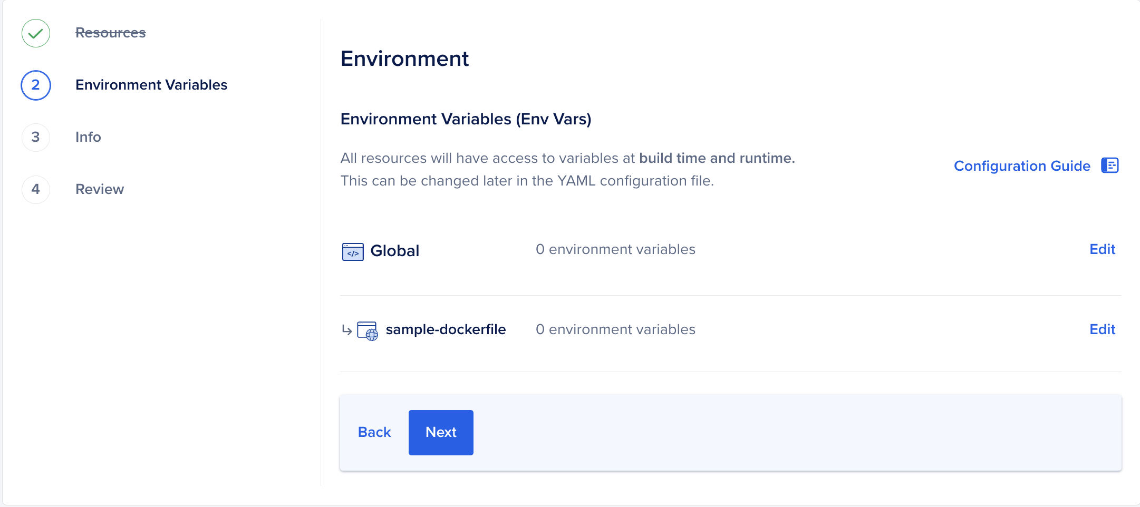This screenshot has height=507, width=1140.
Task: Go to the completed Resources step
Action: coord(110,33)
